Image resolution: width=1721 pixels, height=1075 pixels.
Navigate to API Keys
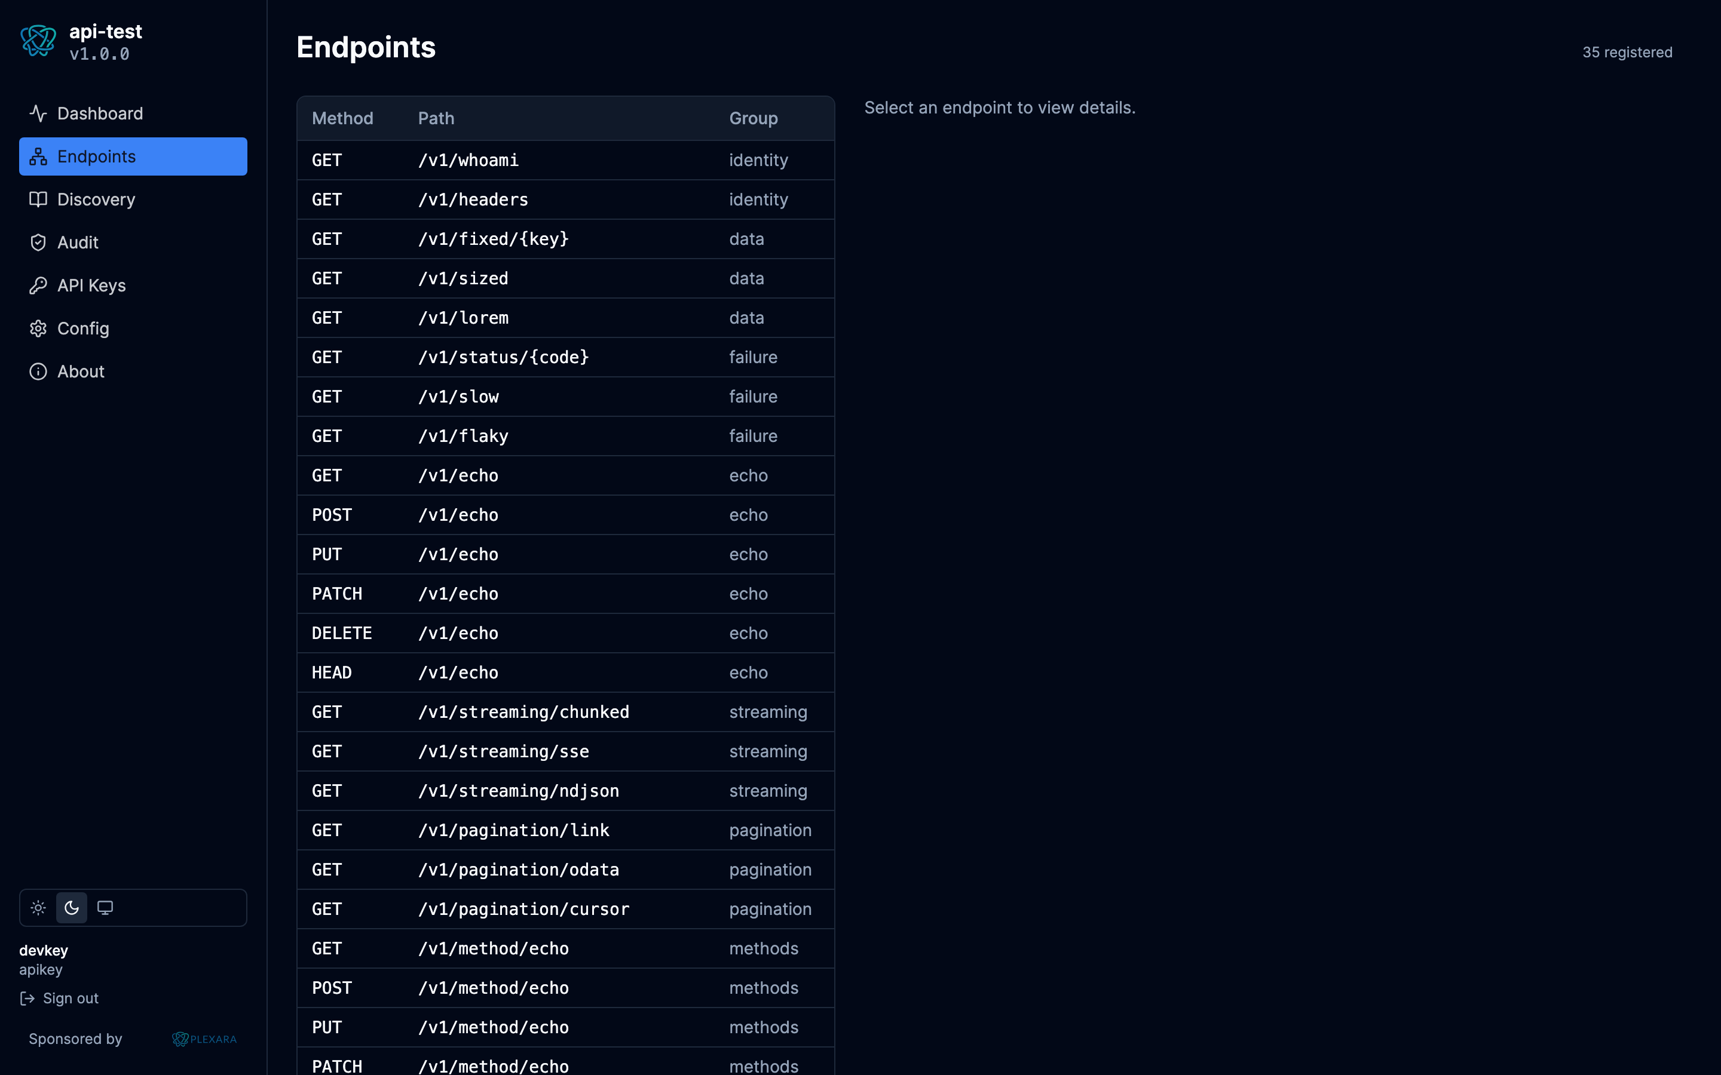pos(133,286)
